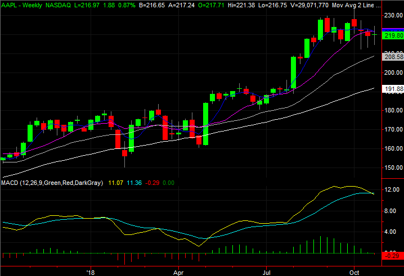Click the volume value V=29,071,770
Image resolution: width=404 pixels, height=276 pixels.
(309, 5)
